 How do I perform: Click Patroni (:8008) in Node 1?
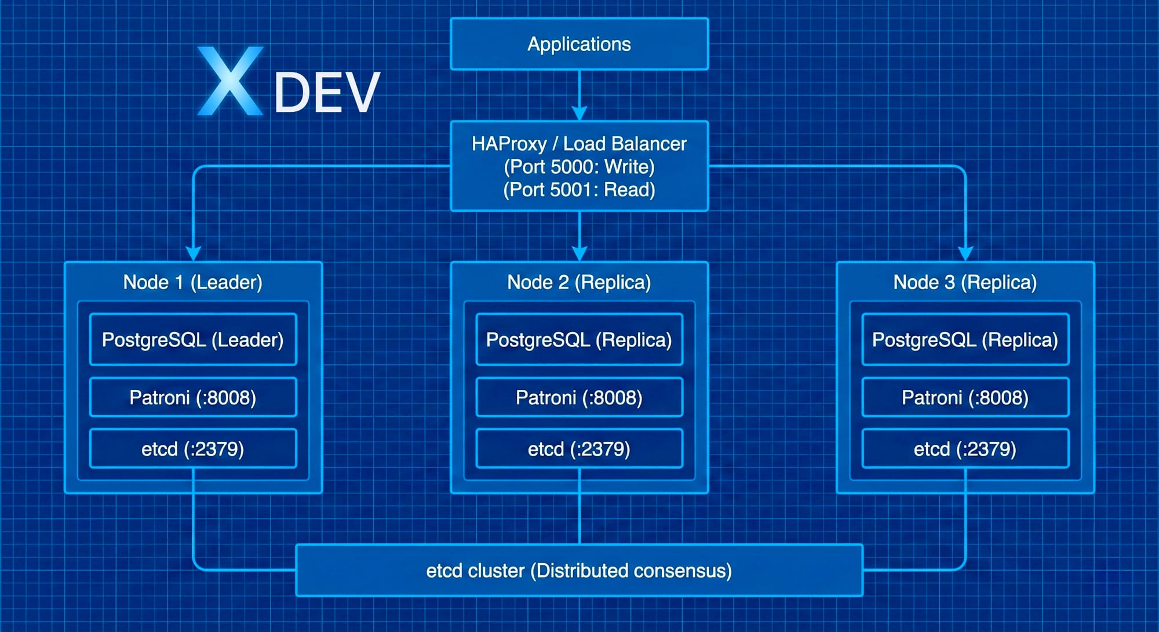[193, 397]
